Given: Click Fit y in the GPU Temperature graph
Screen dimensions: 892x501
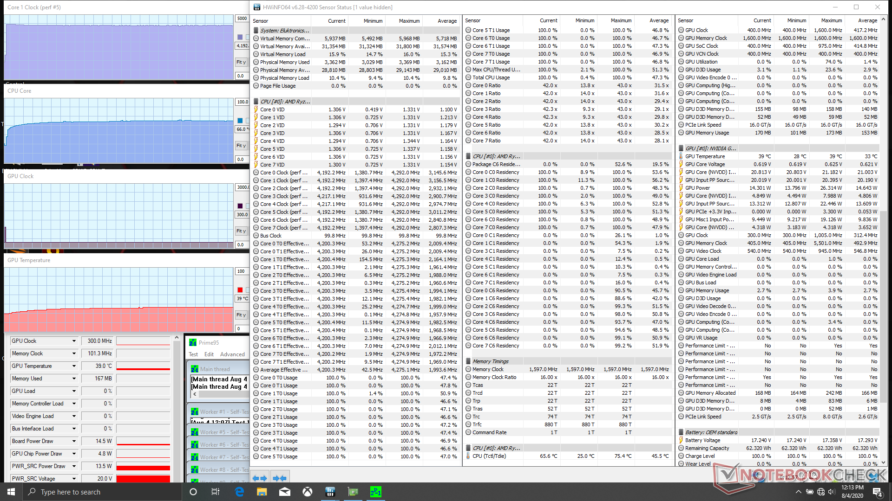Looking at the screenshot, I should (x=241, y=315).
